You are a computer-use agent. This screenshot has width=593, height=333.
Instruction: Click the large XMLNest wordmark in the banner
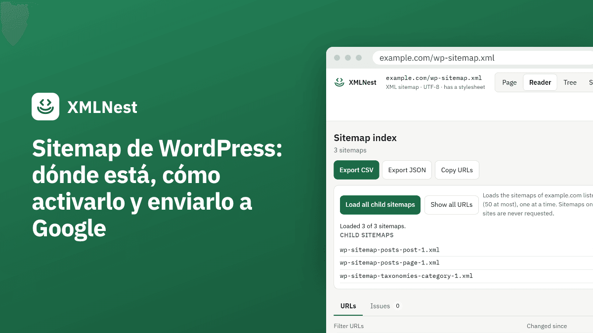click(102, 107)
